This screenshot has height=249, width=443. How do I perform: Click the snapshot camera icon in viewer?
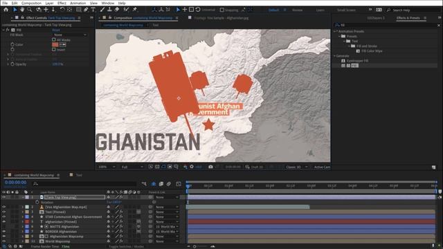tap(210, 167)
